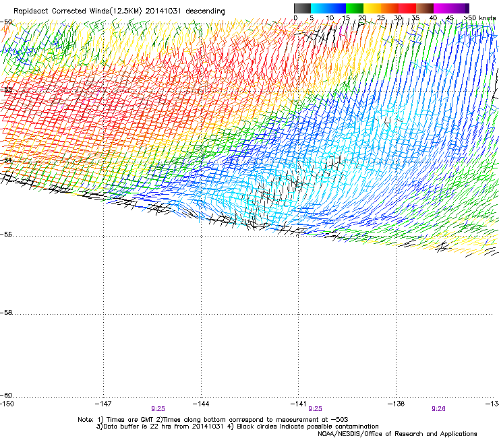Click the red 30-35 knots legend swatch

(x=407, y=8)
